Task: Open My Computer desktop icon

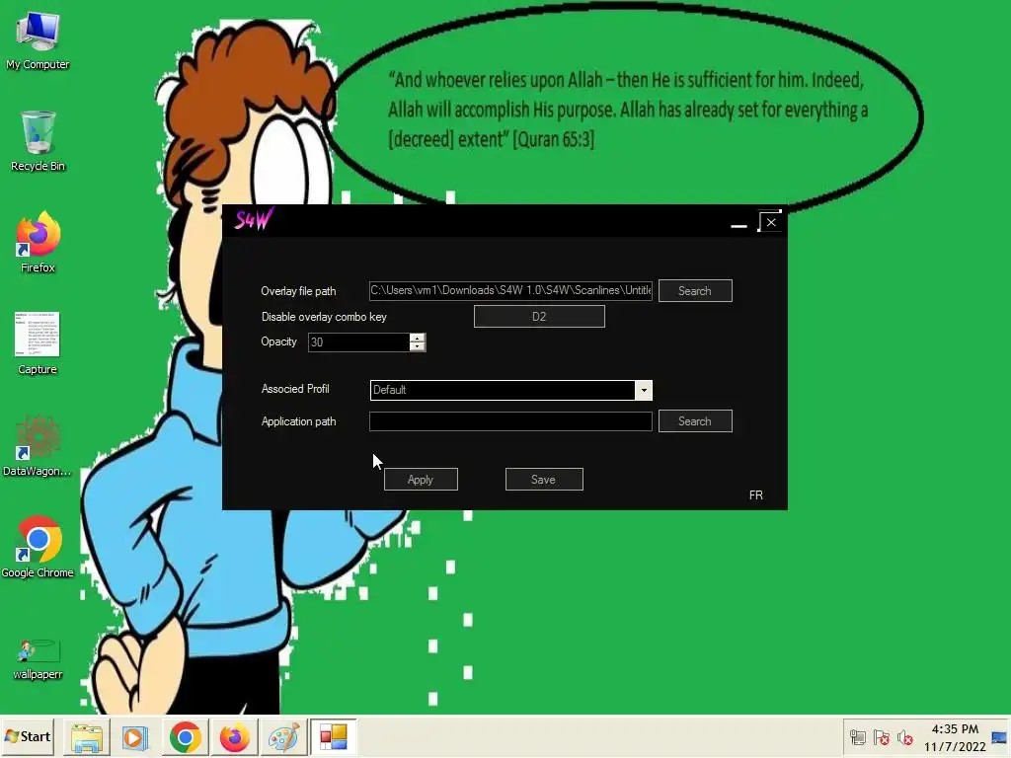Action: coord(38,39)
